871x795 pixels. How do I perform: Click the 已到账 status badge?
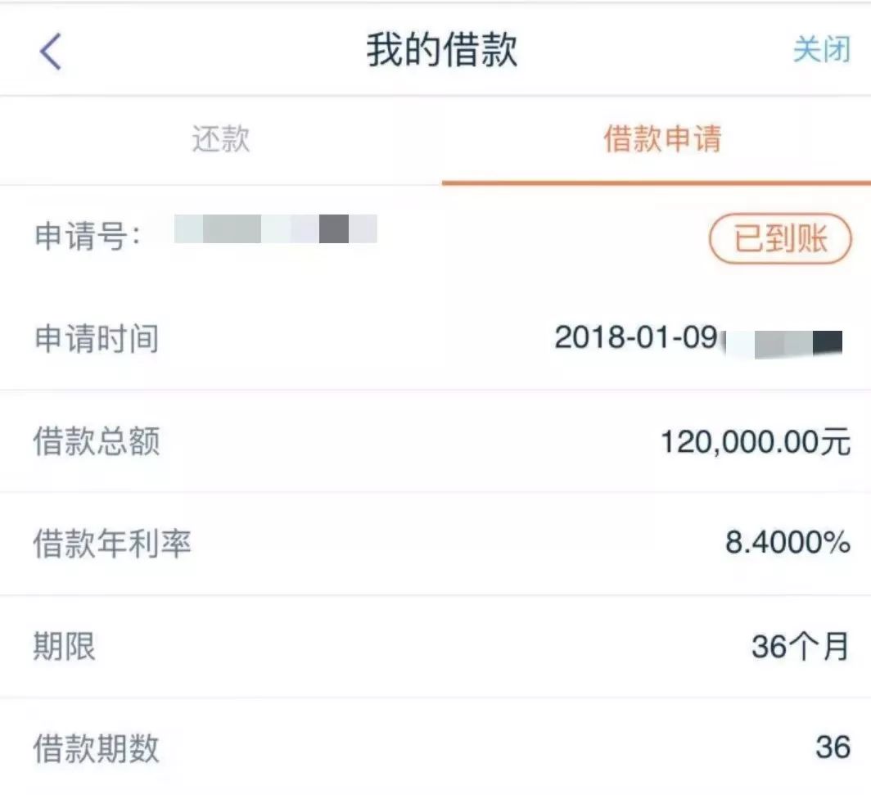click(780, 240)
